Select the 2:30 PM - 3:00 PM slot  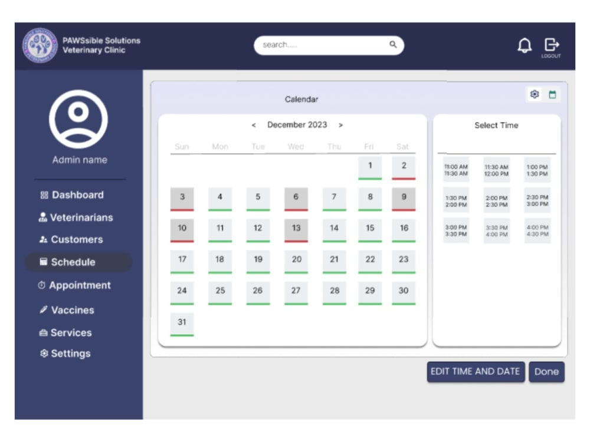pyautogui.click(x=537, y=200)
